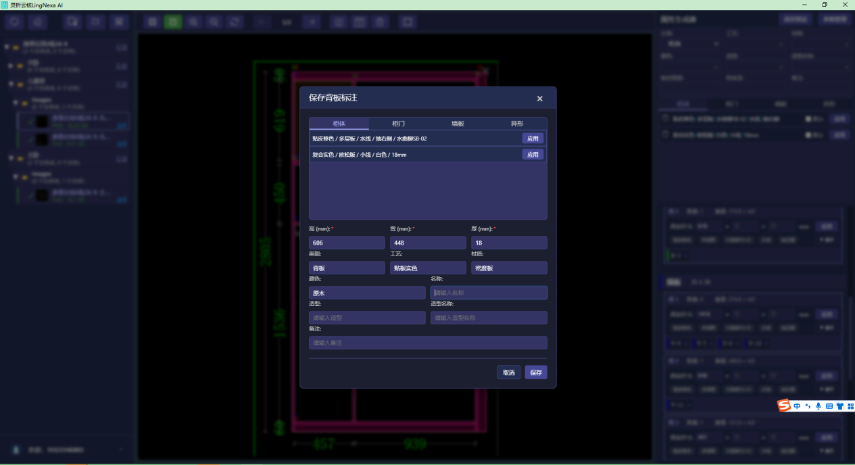This screenshot has width=855, height=465.
Task: Switch to the 柜体 tab
Action: tap(339, 124)
